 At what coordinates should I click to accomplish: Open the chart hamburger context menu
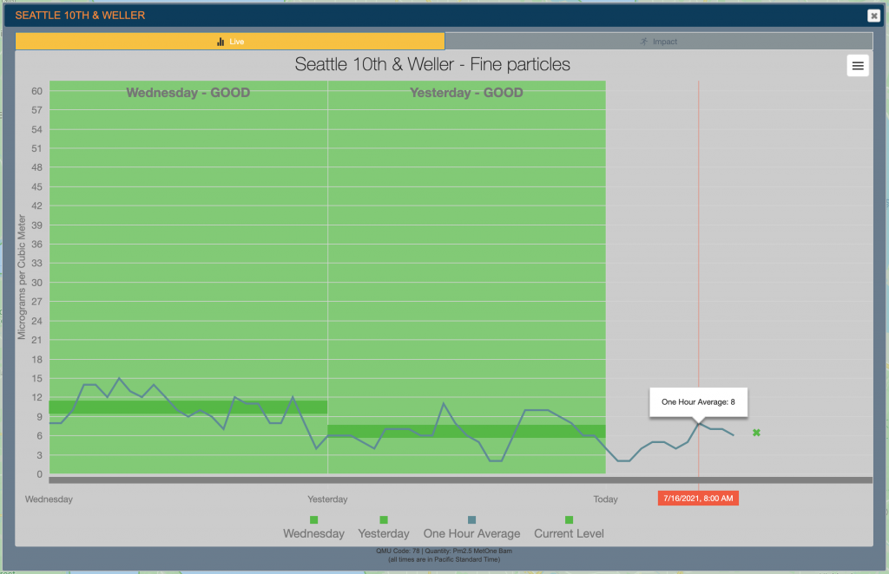(858, 66)
